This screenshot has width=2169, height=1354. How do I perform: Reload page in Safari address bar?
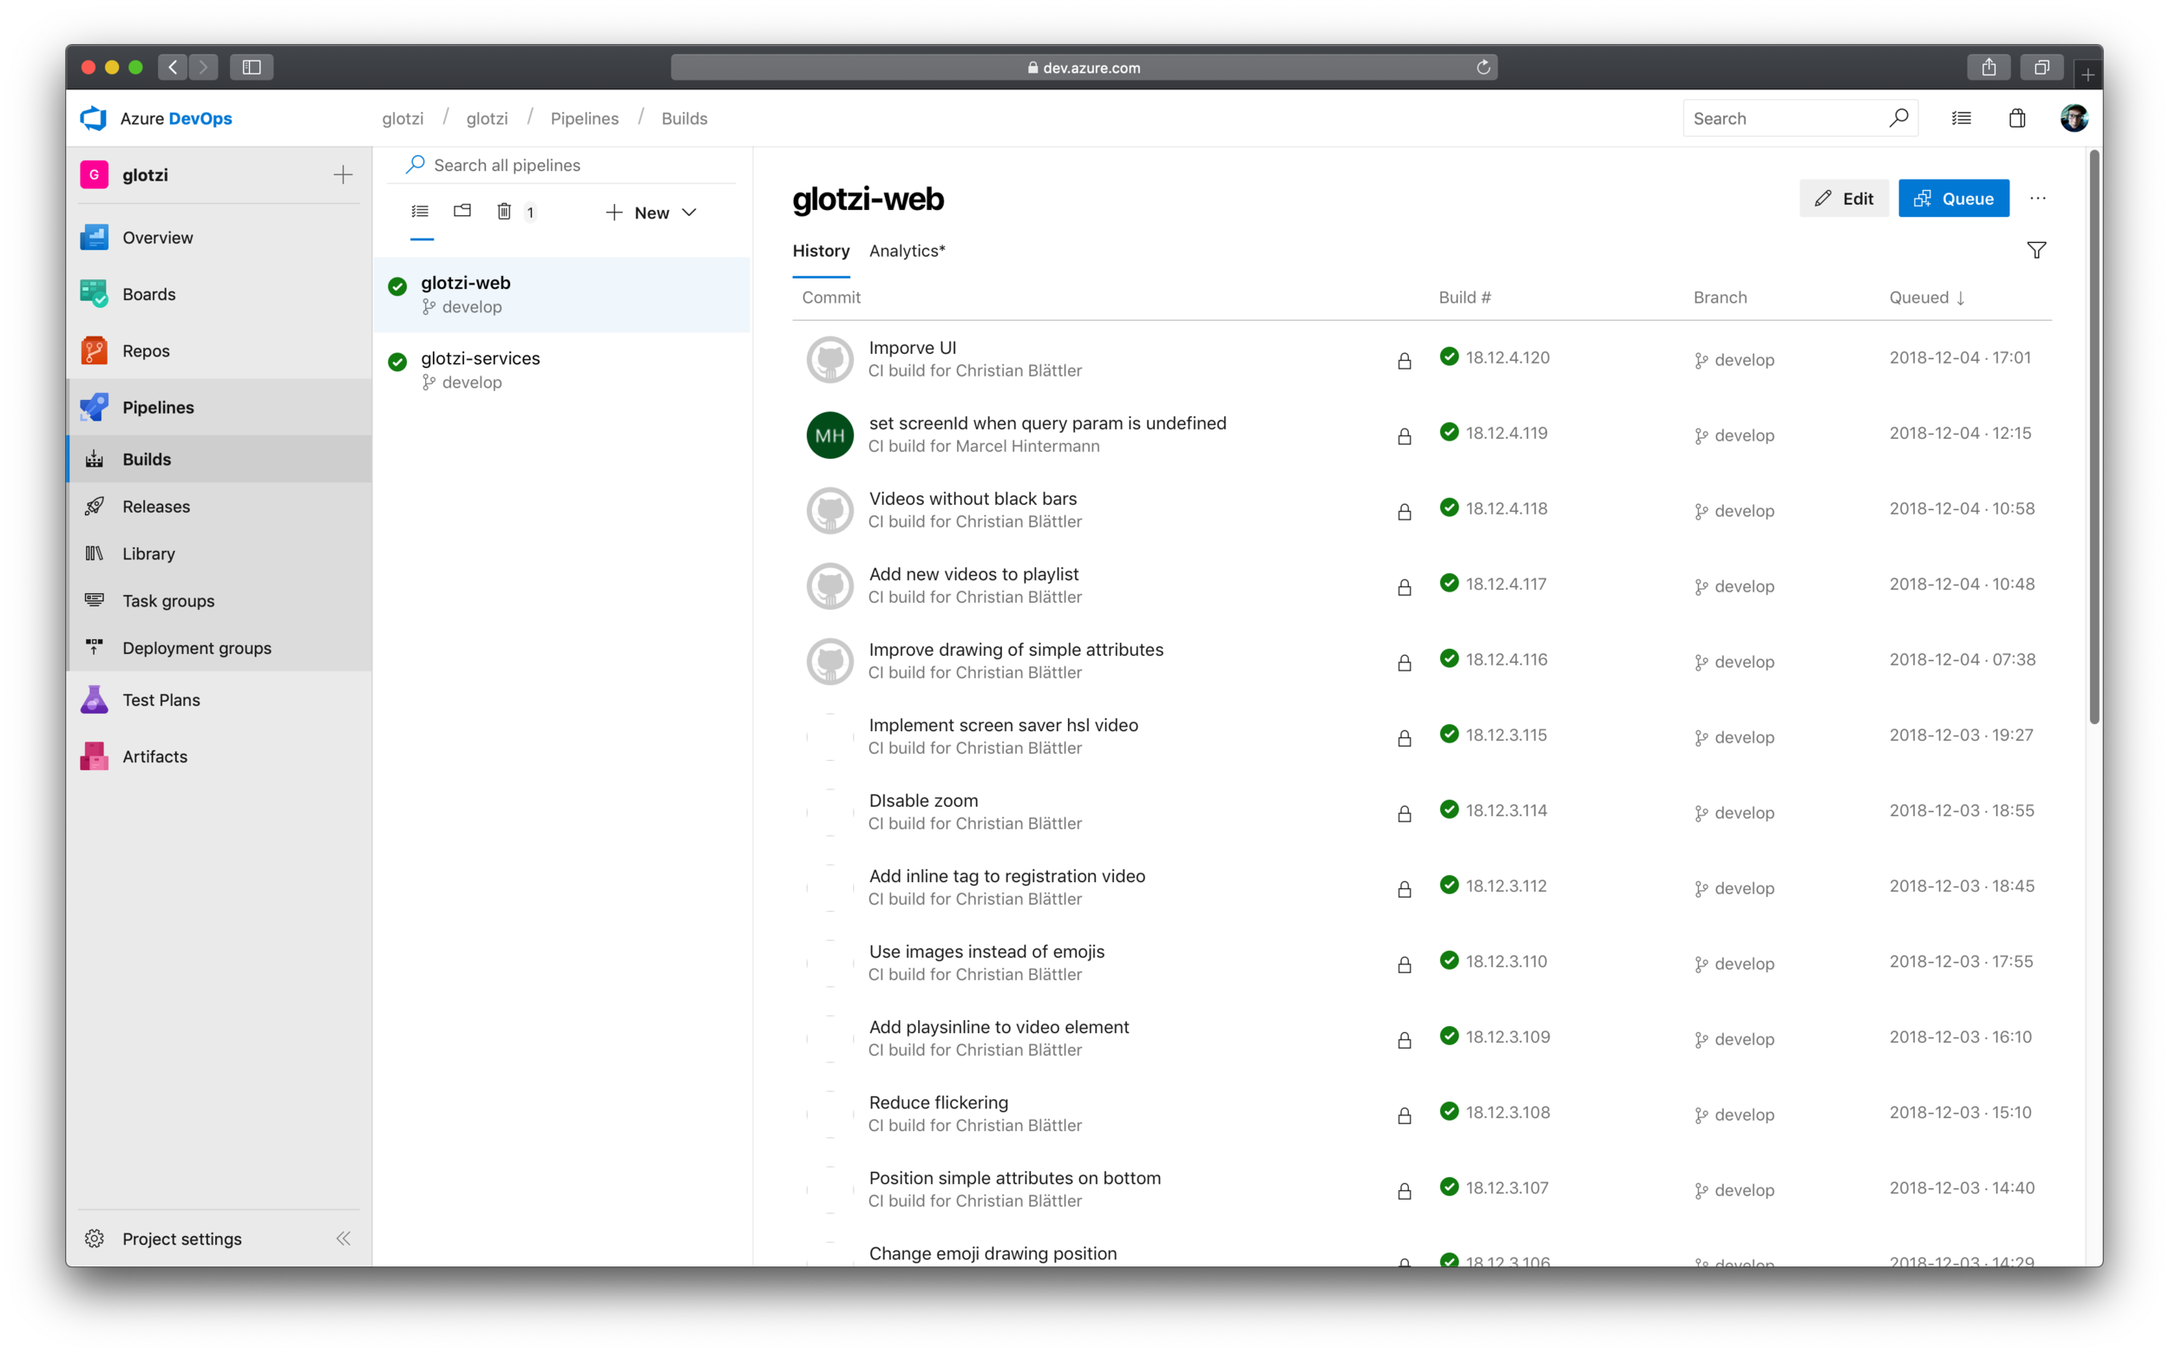coord(1483,67)
